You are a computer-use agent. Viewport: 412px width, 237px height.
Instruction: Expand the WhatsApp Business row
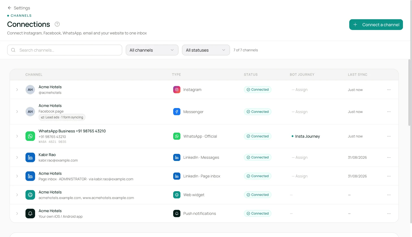17,136
